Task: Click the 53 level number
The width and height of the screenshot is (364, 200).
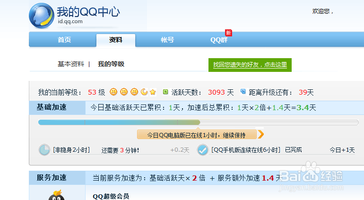Action: pyautogui.click(x=92, y=93)
